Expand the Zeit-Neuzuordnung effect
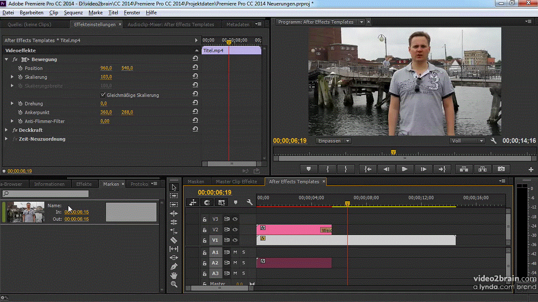 click(x=6, y=139)
